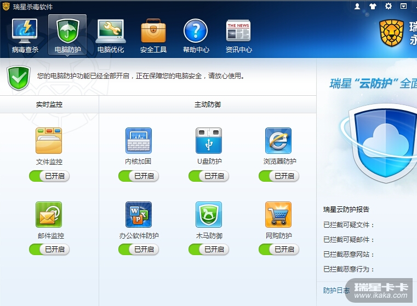Switch off 办公软件防护 toggle
417x306 pixels.
click(139, 250)
